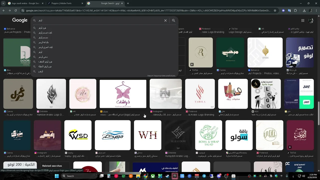Open the Windows Start menu
Image resolution: width=320 pixels, height=180 pixels.
coord(57,176)
